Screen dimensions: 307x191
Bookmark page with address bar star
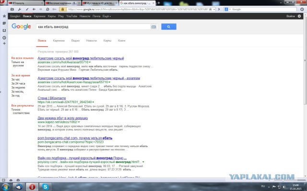210,9
